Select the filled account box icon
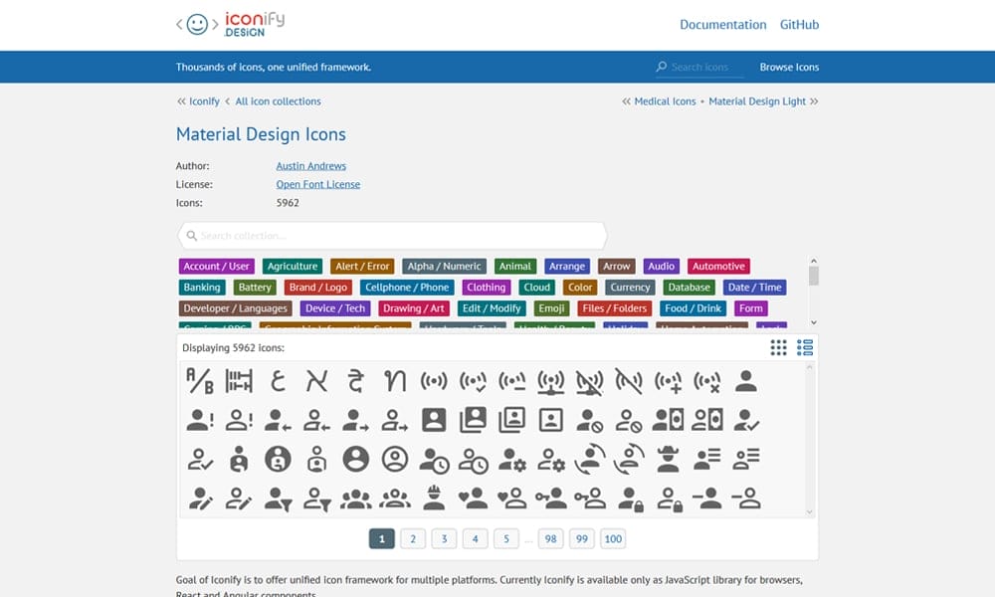Viewport: 995px width, 597px height. pos(434,420)
